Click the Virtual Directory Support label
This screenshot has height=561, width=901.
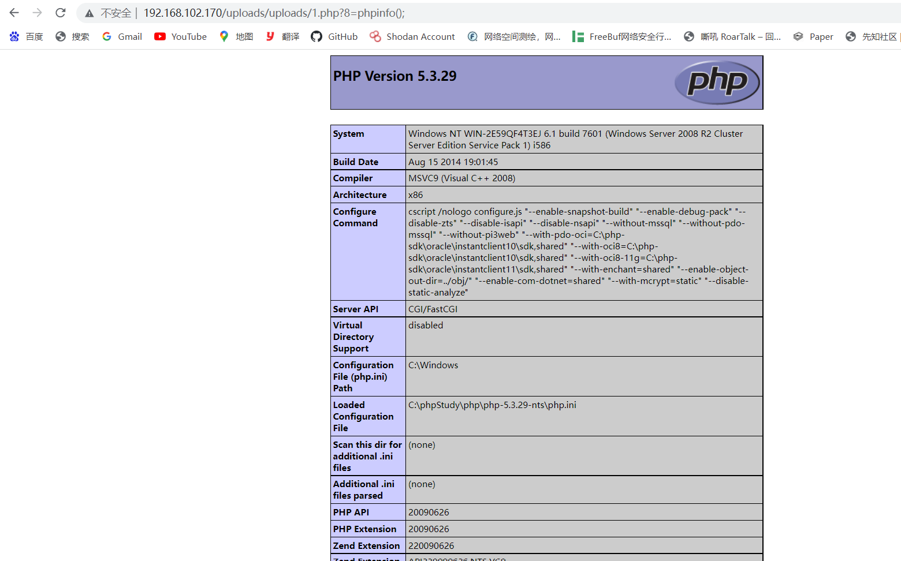point(353,336)
